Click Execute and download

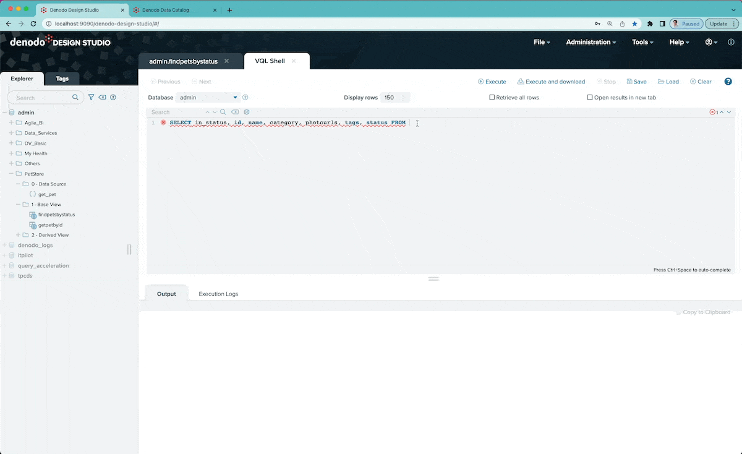(x=551, y=82)
